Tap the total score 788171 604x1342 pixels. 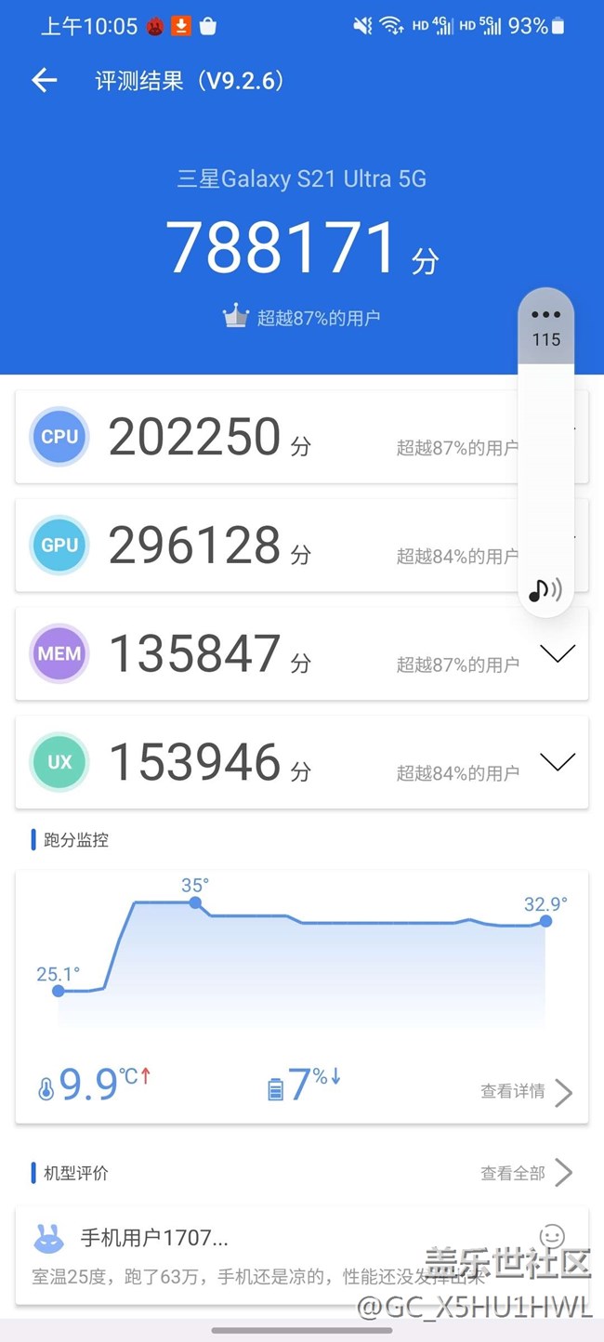pyautogui.click(x=282, y=248)
